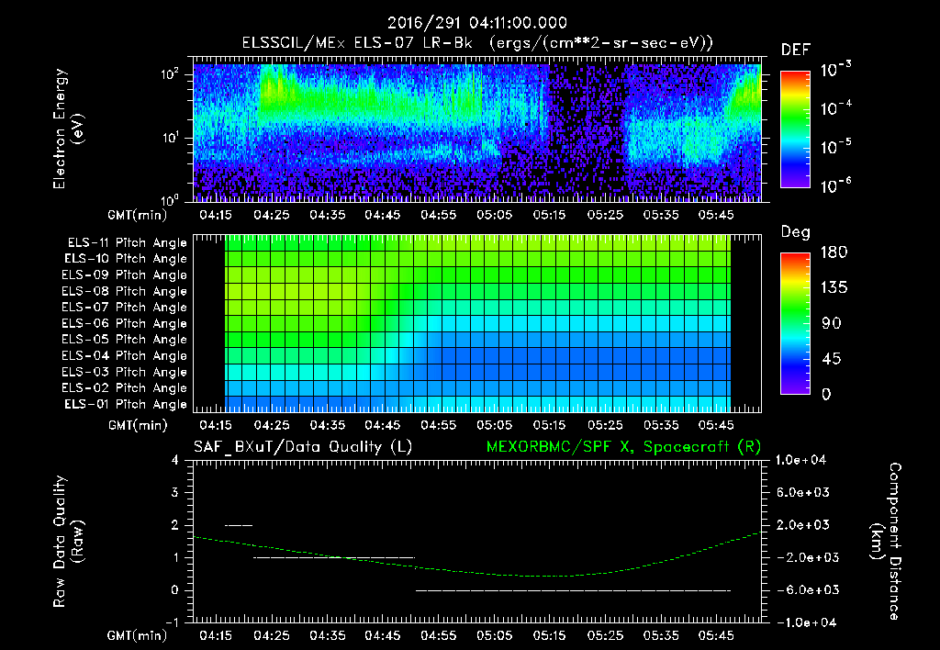The width and height of the screenshot is (940, 650).
Task: Click the 05:15 label under the spectrogram
Action: click(549, 215)
